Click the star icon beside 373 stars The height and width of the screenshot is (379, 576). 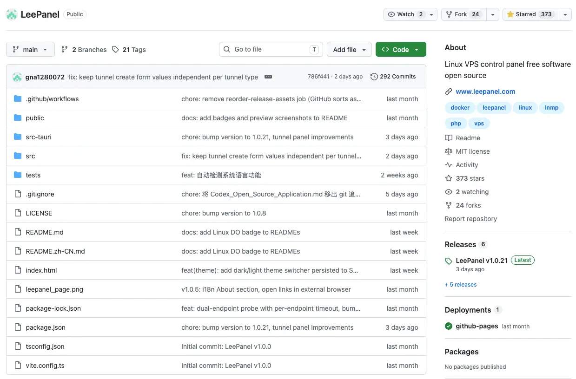pyautogui.click(x=449, y=178)
